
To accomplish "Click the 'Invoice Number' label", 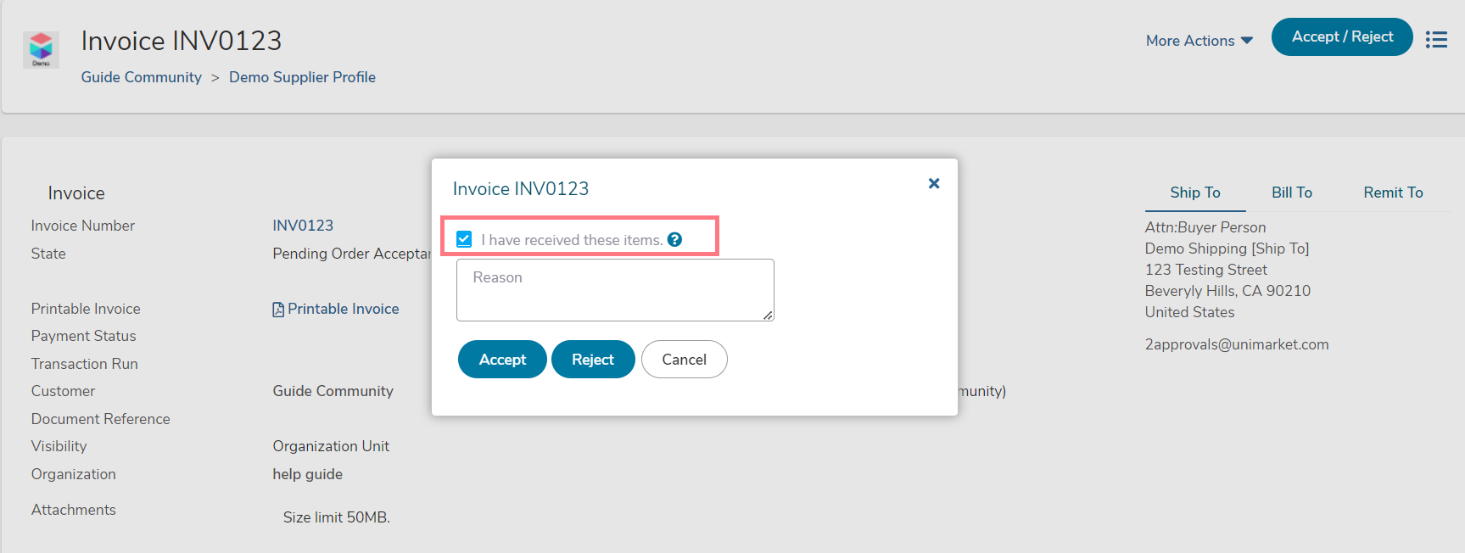I will click(x=83, y=226).
